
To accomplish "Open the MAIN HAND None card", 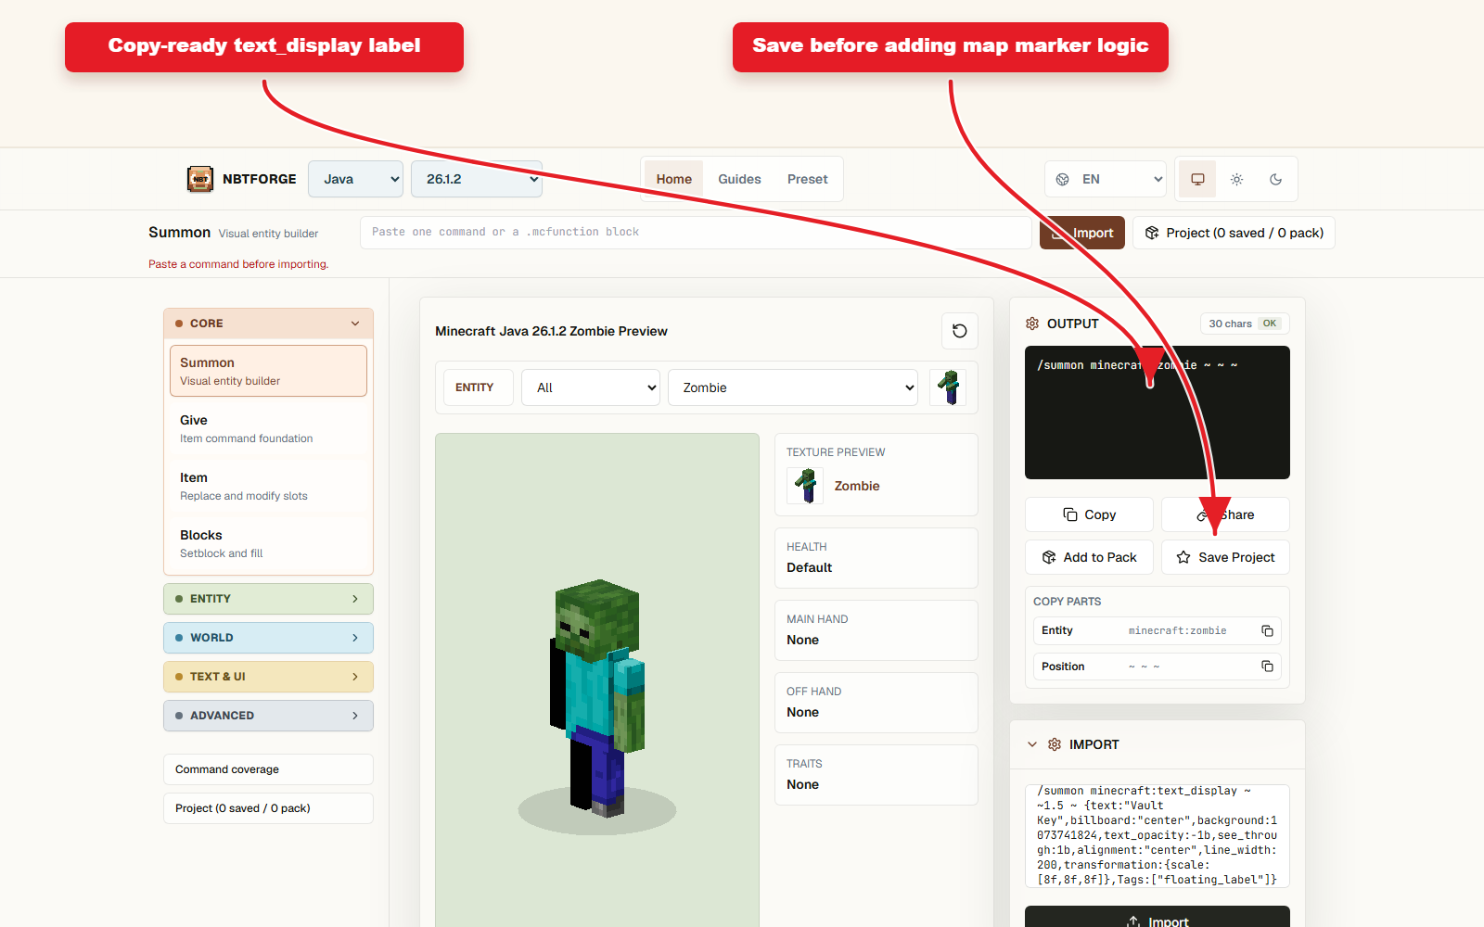I will point(876,630).
